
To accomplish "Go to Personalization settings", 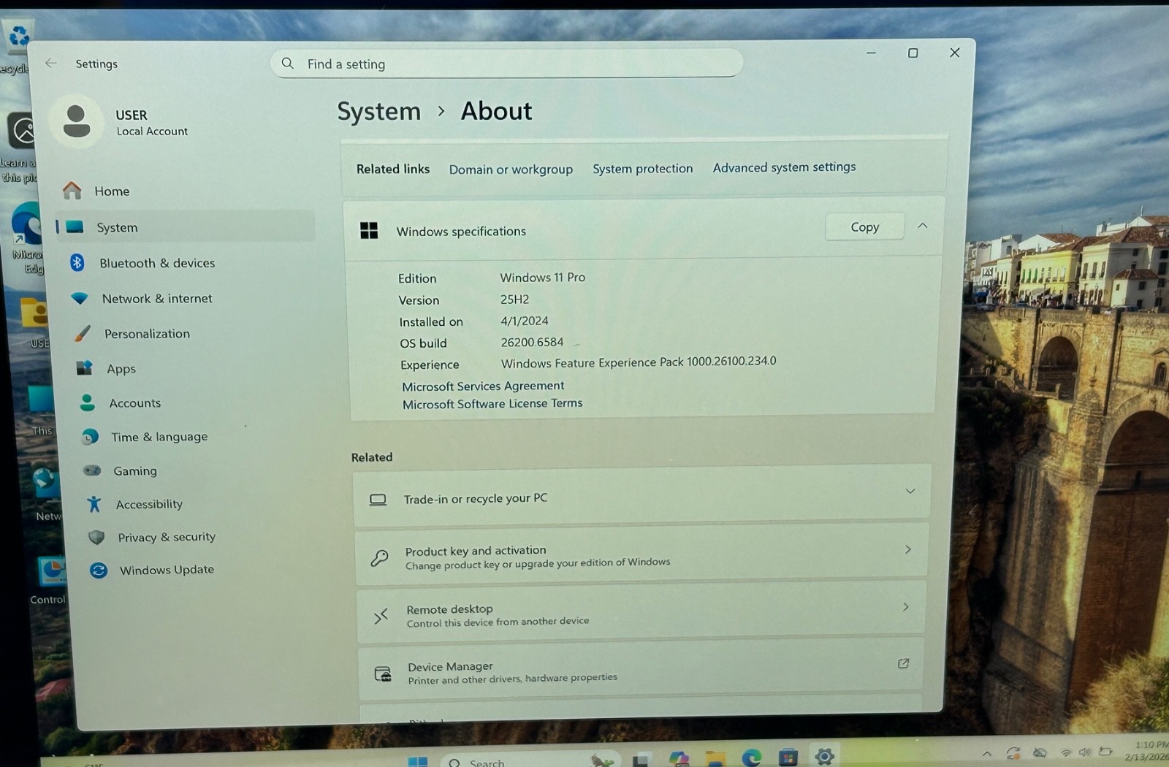I will tap(147, 334).
